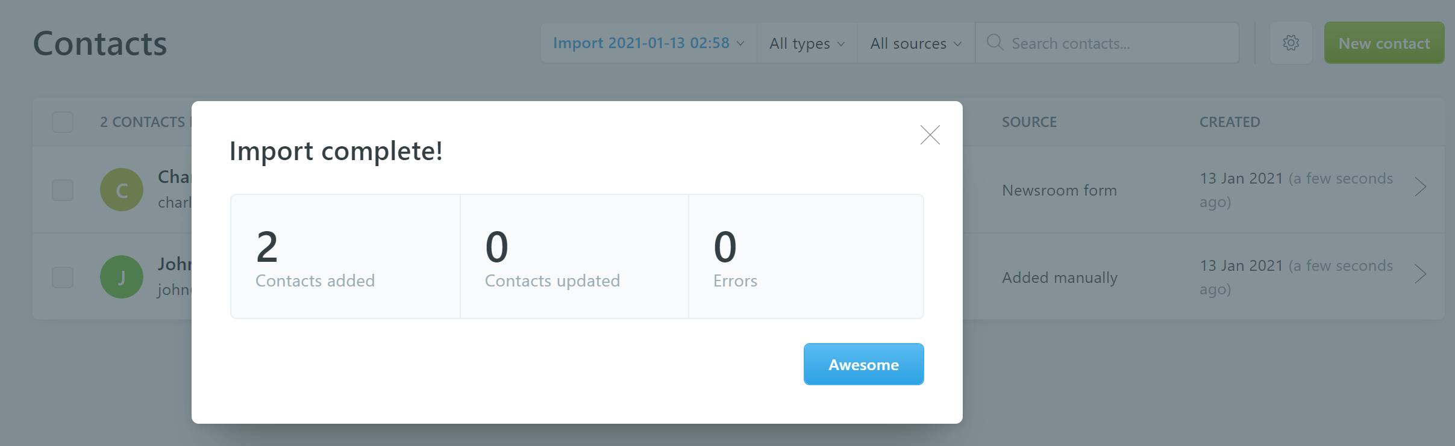Screen dimensions: 1455x446
Task: Open the contact with the J avatar
Action: pos(122,277)
